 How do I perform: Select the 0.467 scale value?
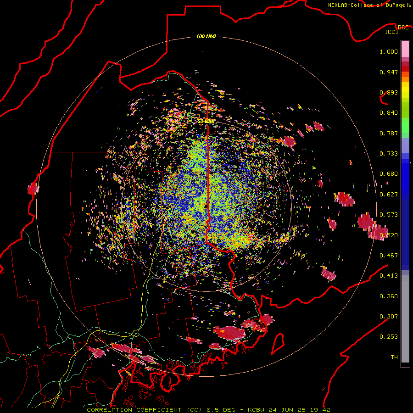[x=389, y=256]
